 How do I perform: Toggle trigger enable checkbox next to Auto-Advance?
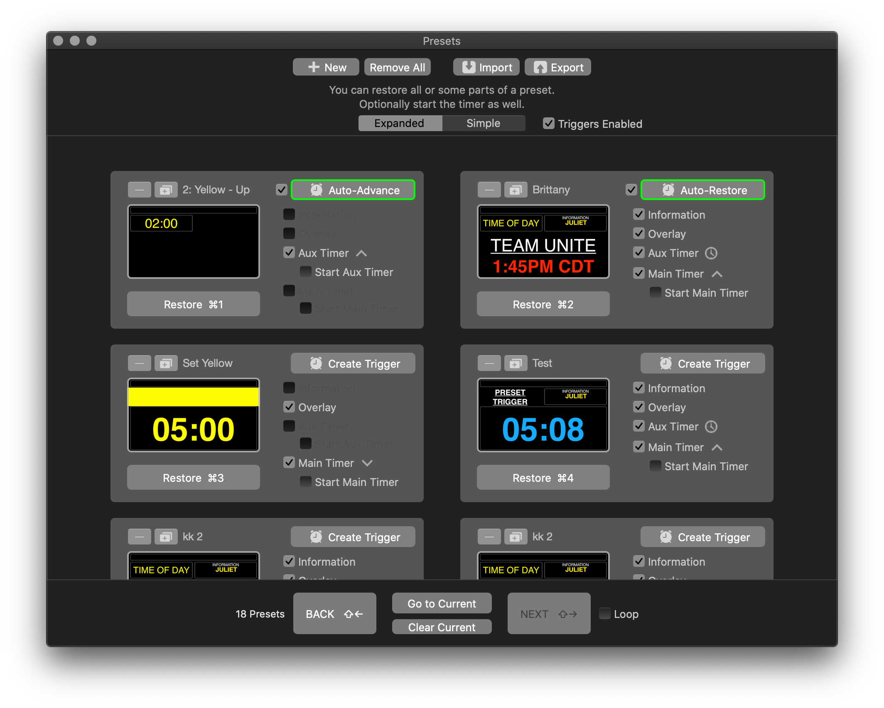click(282, 190)
